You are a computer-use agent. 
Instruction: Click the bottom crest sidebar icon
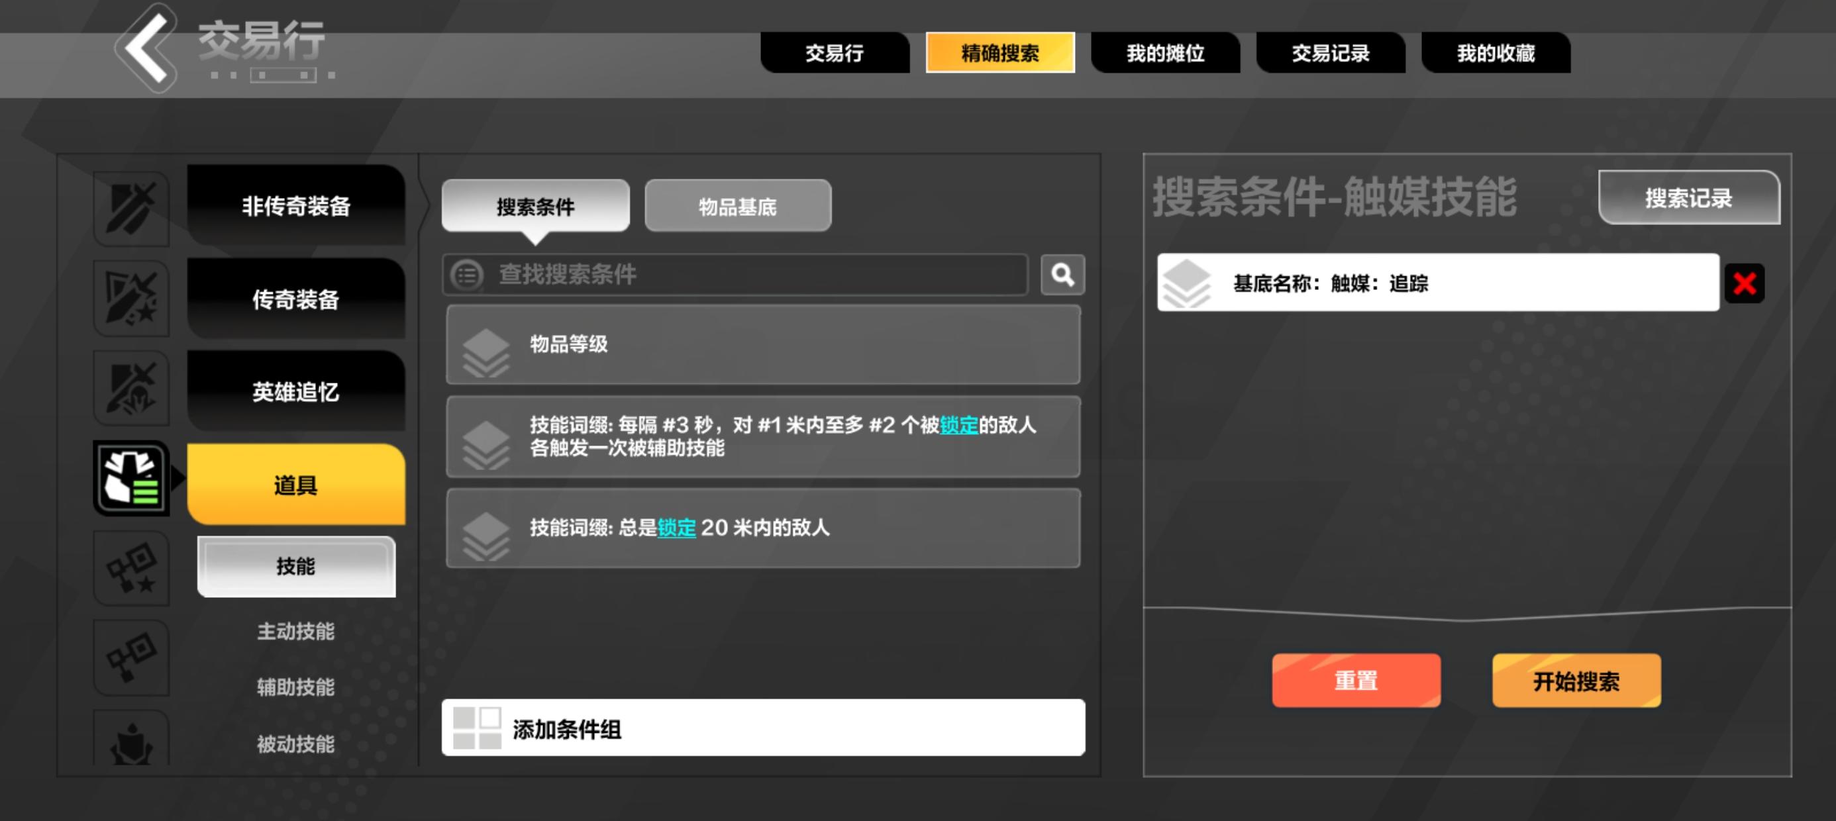pyautogui.click(x=131, y=738)
